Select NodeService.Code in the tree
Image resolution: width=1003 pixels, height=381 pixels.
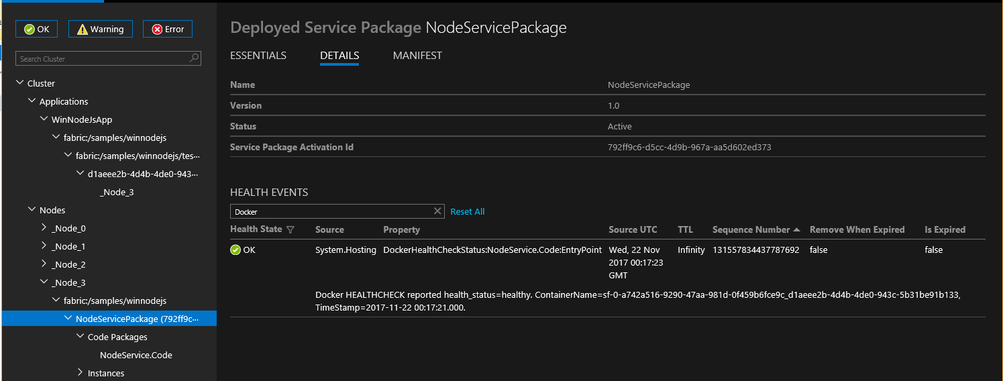click(x=136, y=355)
